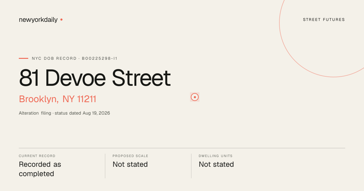Open the STREET FUTURES section label

pyautogui.click(x=324, y=20)
